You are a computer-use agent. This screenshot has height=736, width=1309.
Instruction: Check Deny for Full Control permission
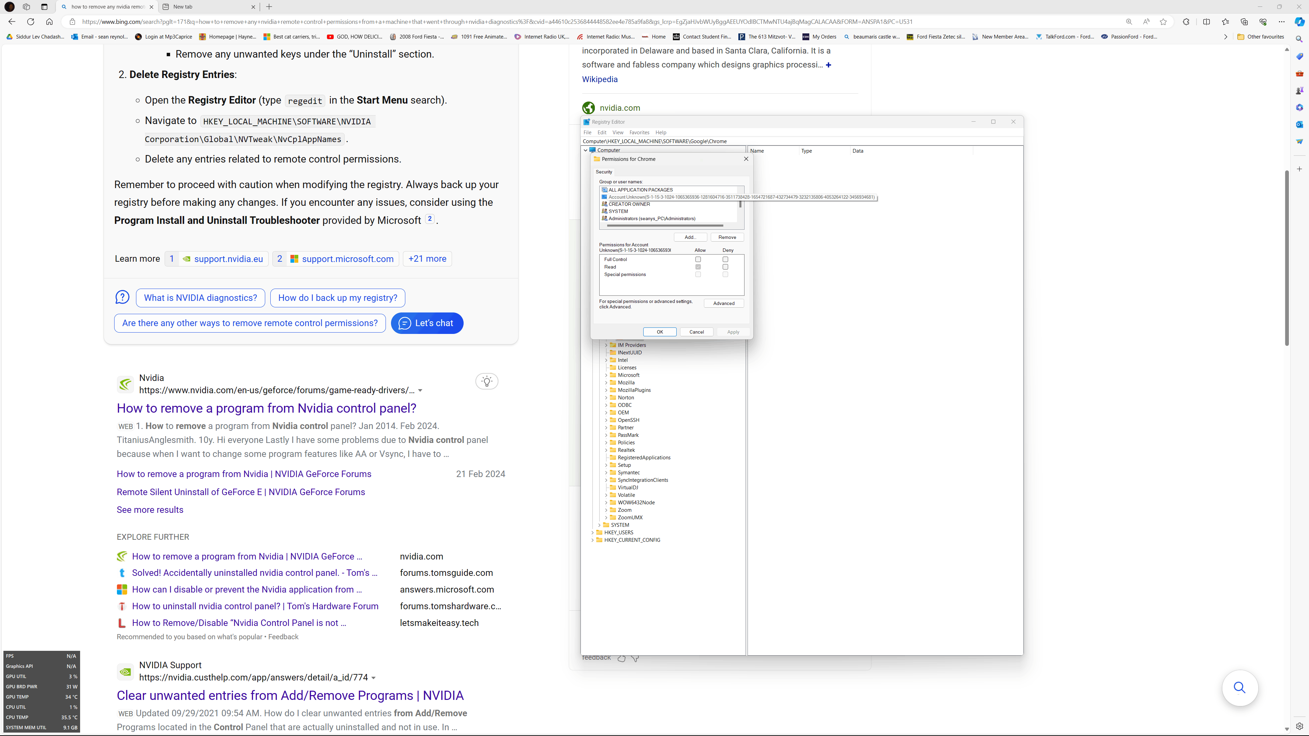pyautogui.click(x=726, y=259)
